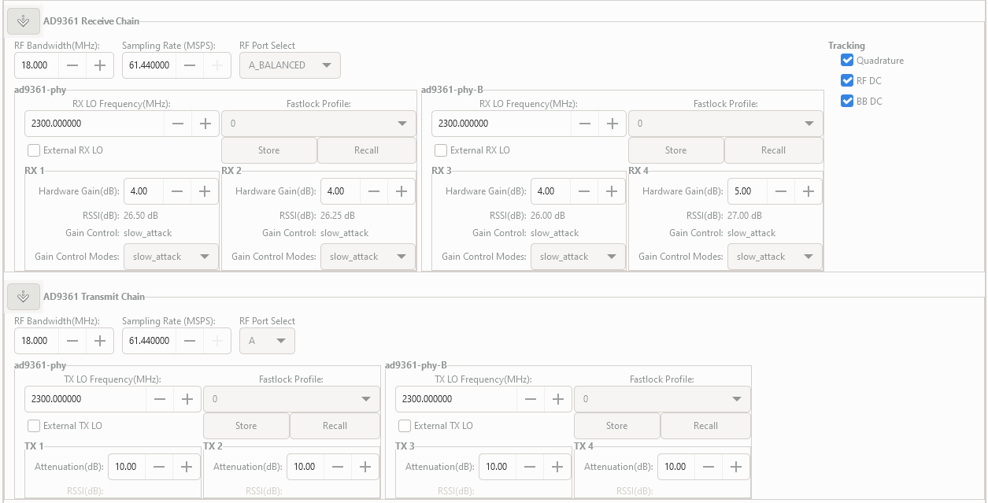Enable External RX LO for ad9361-phy
The width and height of the screenshot is (988, 503).
coord(34,150)
